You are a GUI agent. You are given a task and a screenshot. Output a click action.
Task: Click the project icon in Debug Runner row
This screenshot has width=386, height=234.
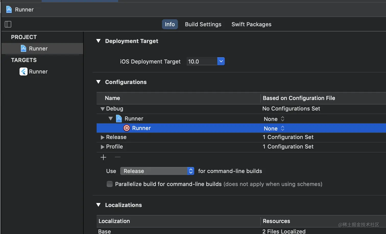pyautogui.click(x=119, y=119)
